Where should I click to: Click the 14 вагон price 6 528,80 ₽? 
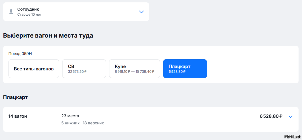click(271, 116)
